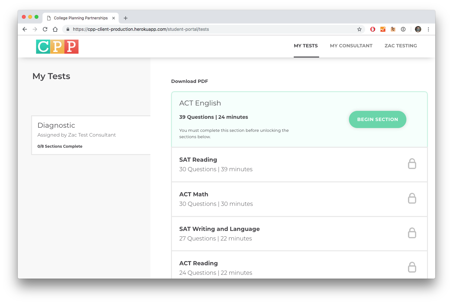453x304 pixels.
Task: Click '30 Questions | 30 minutes' text
Action: [x=216, y=204]
